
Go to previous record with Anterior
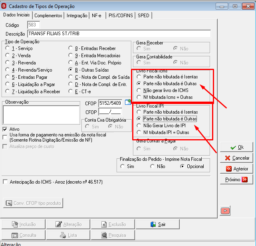tap(236, 169)
